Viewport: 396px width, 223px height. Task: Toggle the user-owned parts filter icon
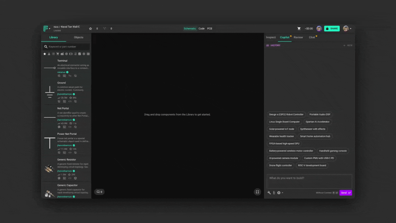[49, 54]
